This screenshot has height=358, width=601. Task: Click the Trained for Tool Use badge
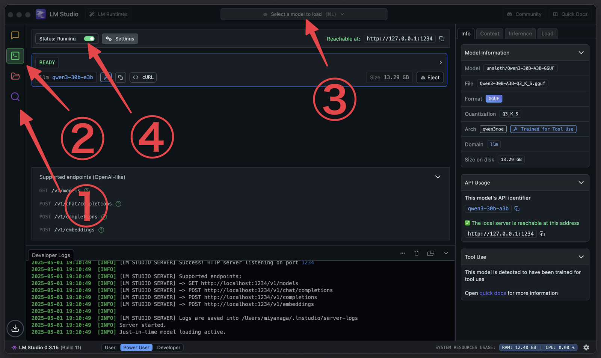tap(543, 129)
